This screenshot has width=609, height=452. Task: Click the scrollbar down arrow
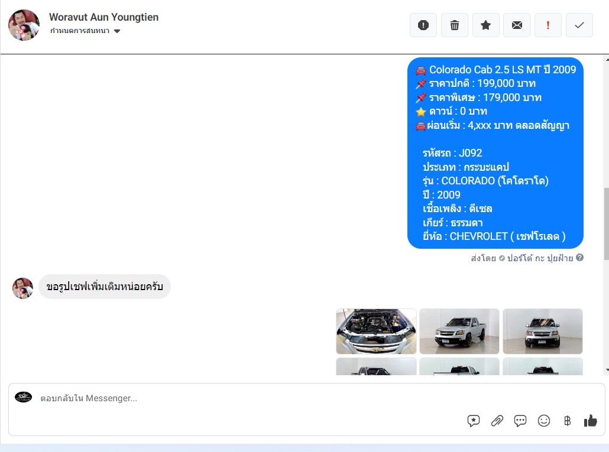(x=607, y=370)
